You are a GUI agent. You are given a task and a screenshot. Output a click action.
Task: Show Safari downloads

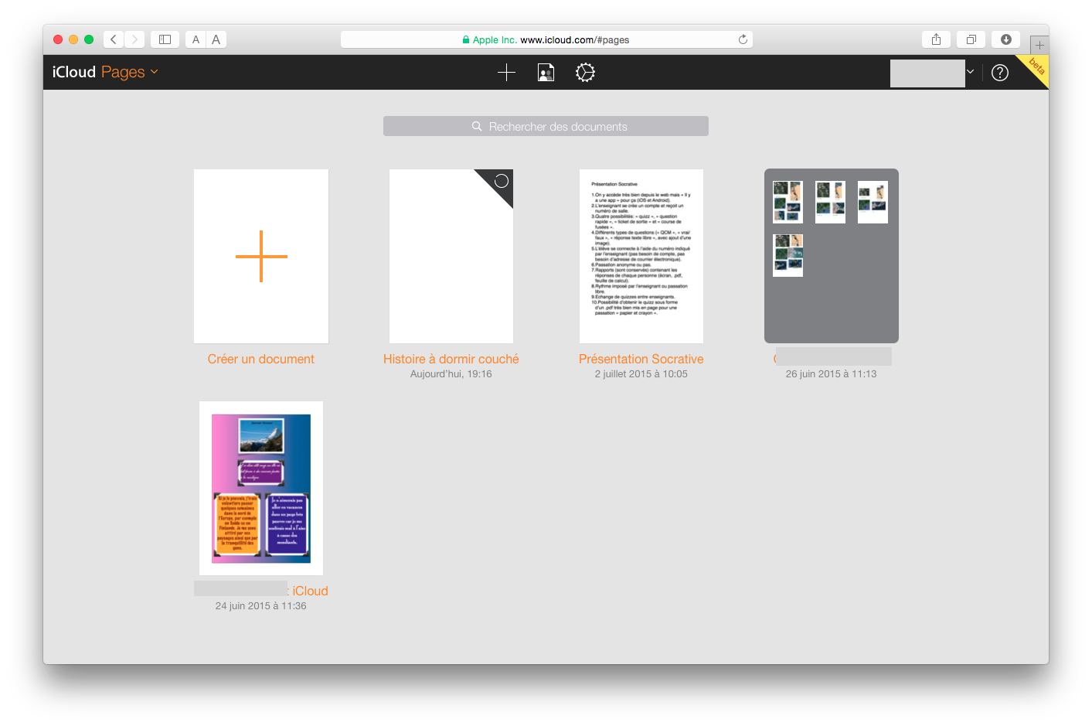pyautogui.click(x=1005, y=39)
